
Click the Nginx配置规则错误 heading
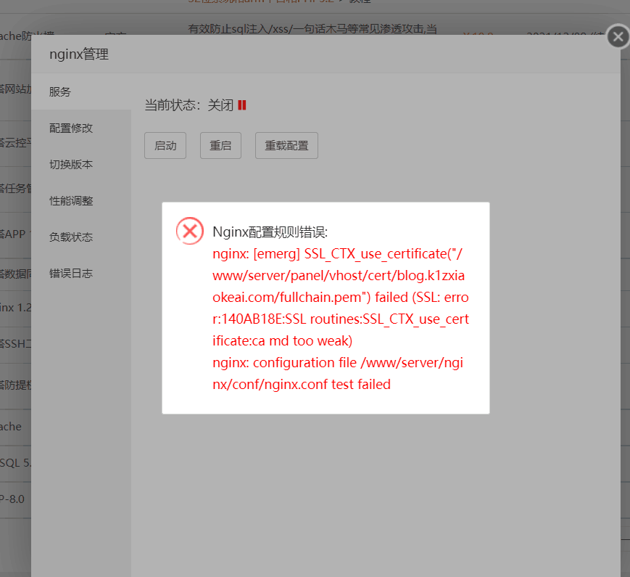tap(270, 232)
